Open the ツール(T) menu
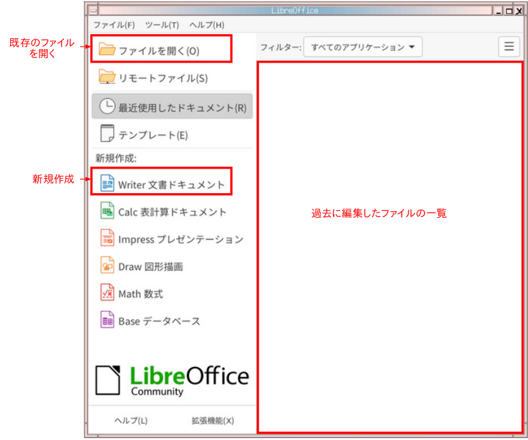 pyautogui.click(x=162, y=25)
